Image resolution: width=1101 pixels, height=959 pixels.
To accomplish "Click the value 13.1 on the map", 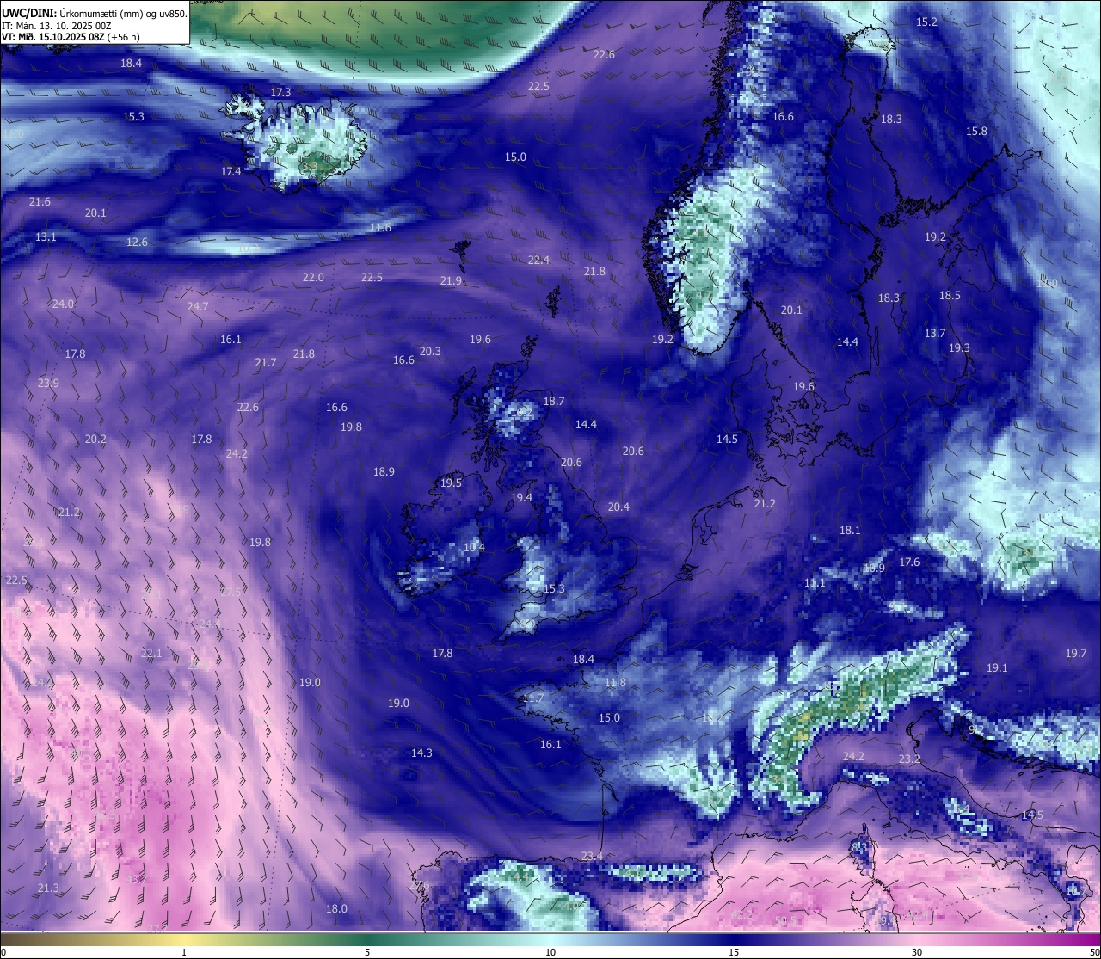I will coord(46,237).
